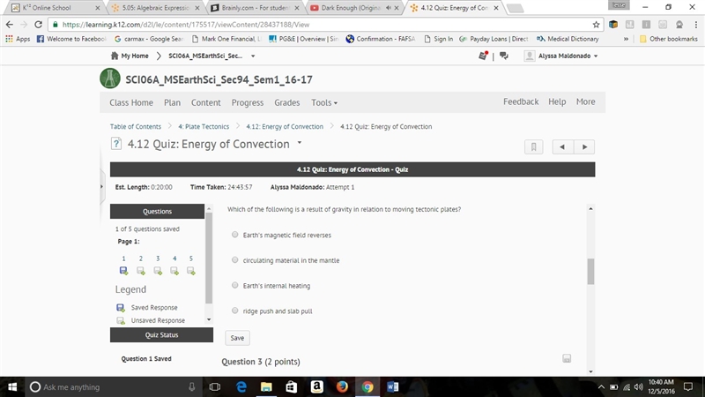Image resolution: width=705 pixels, height=397 pixels.
Task: Switch to Brainly.com tab
Action: tap(255, 8)
